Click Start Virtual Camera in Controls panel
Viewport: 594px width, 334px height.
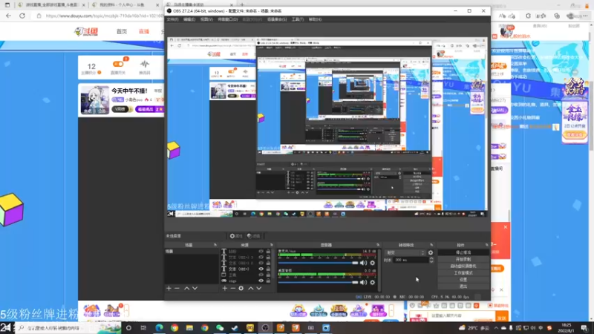pyautogui.click(x=463, y=266)
